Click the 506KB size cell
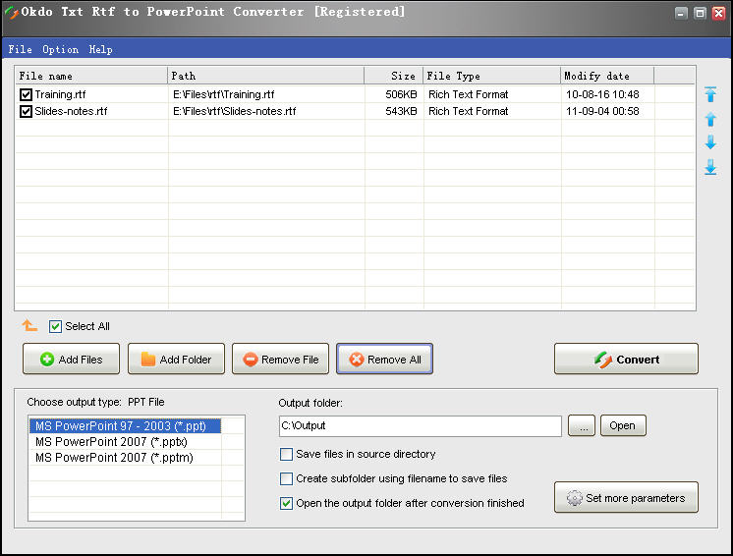The height and width of the screenshot is (556, 733). (x=401, y=95)
